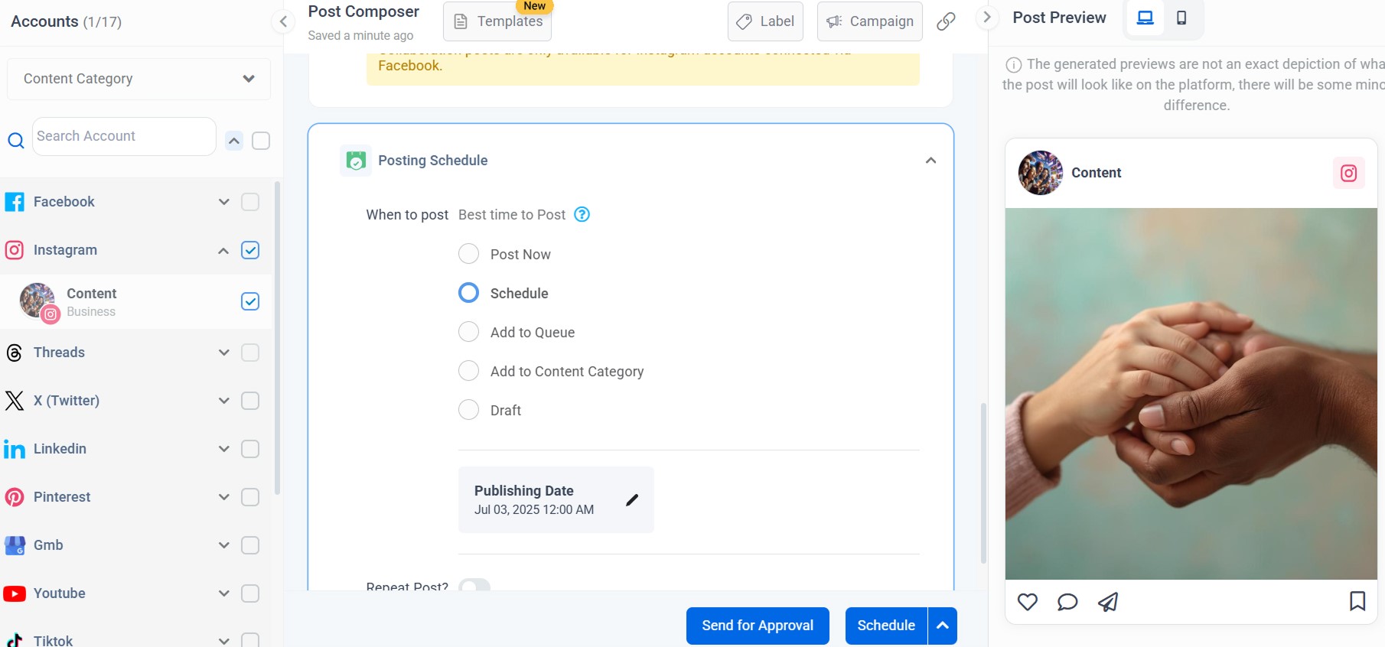Select the Draft radio option

(468, 410)
